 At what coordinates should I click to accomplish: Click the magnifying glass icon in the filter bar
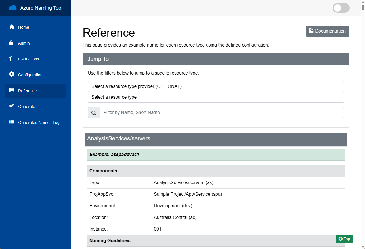(94, 112)
